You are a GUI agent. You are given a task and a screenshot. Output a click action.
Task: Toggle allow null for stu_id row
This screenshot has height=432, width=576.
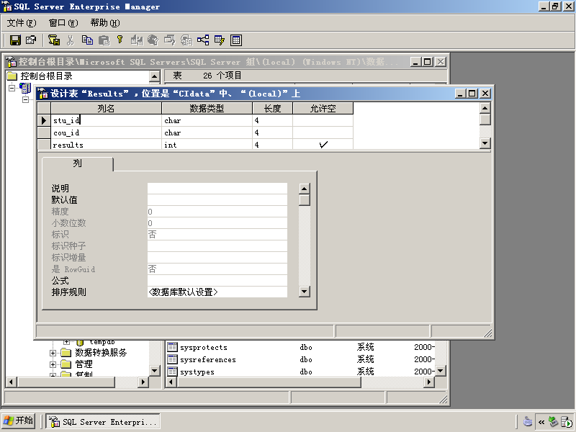[x=323, y=120]
